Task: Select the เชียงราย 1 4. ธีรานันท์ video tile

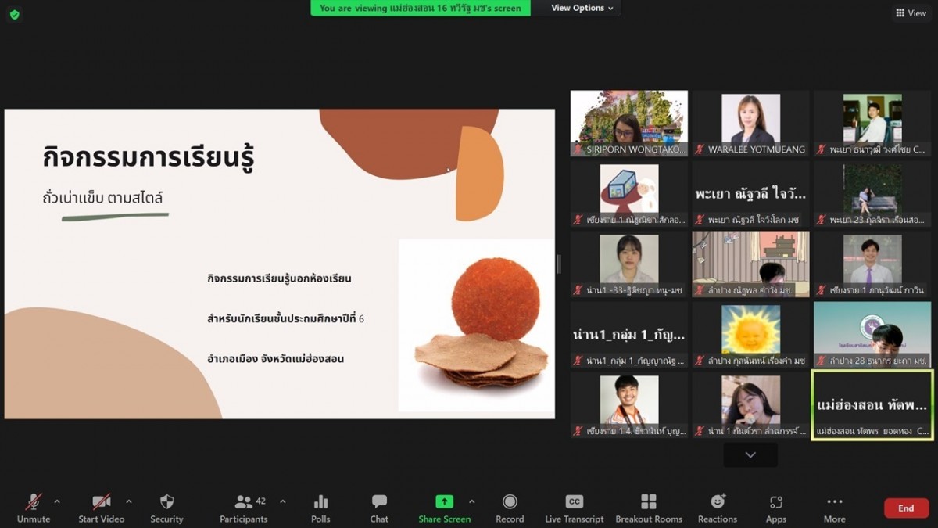Action: [x=629, y=405]
